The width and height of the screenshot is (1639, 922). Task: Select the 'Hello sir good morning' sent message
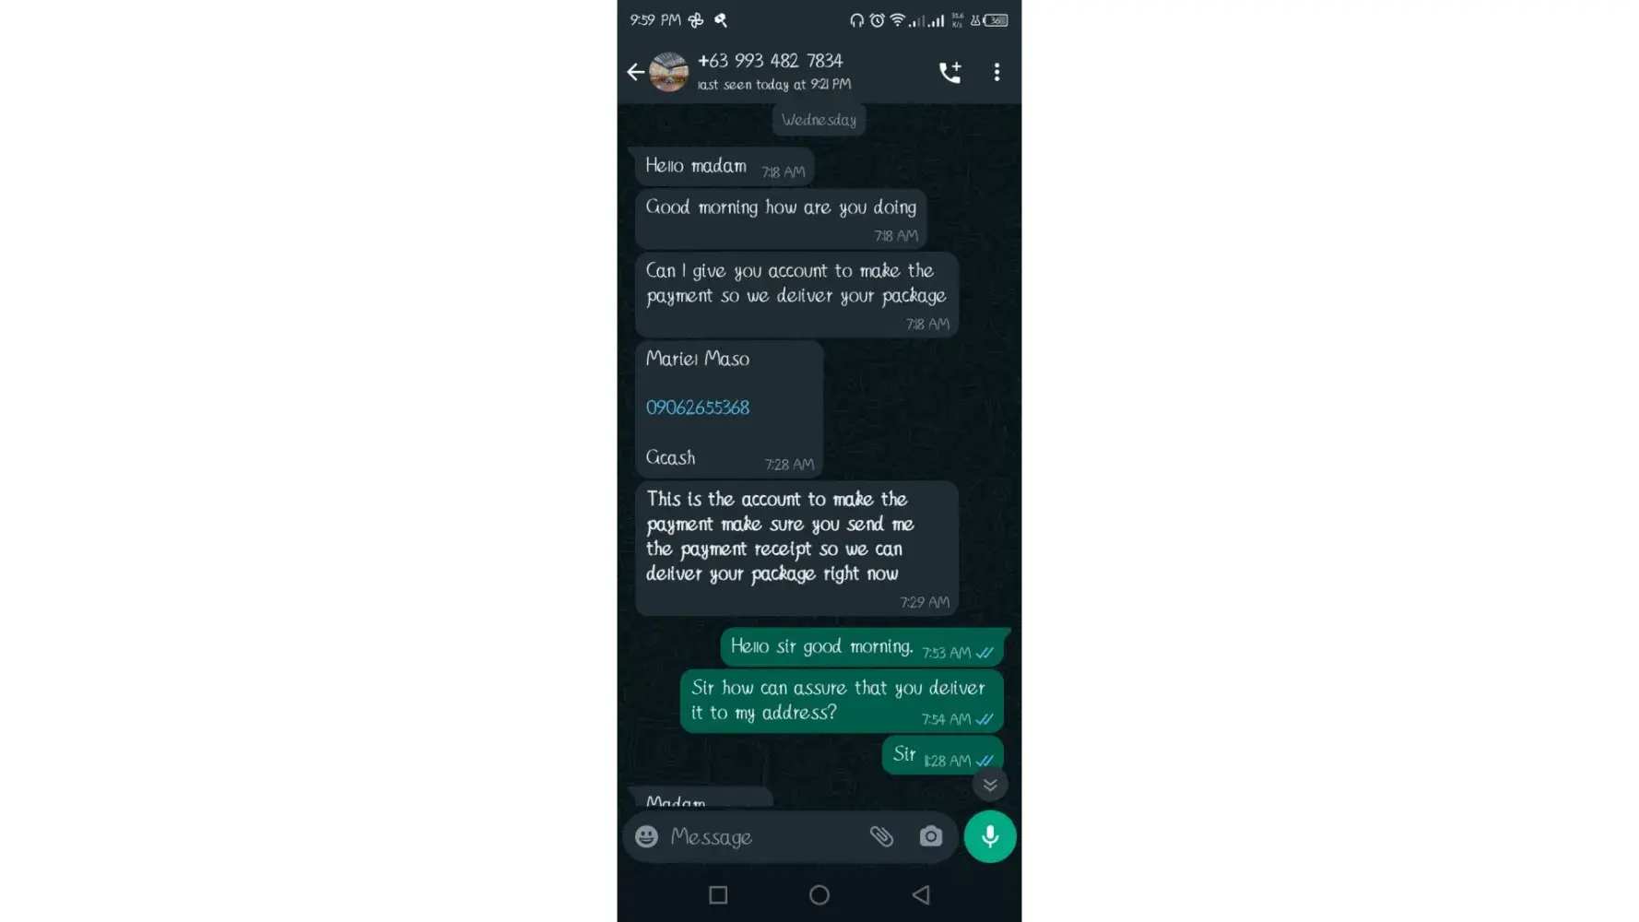pyautogui.click(x=862, y=647)
